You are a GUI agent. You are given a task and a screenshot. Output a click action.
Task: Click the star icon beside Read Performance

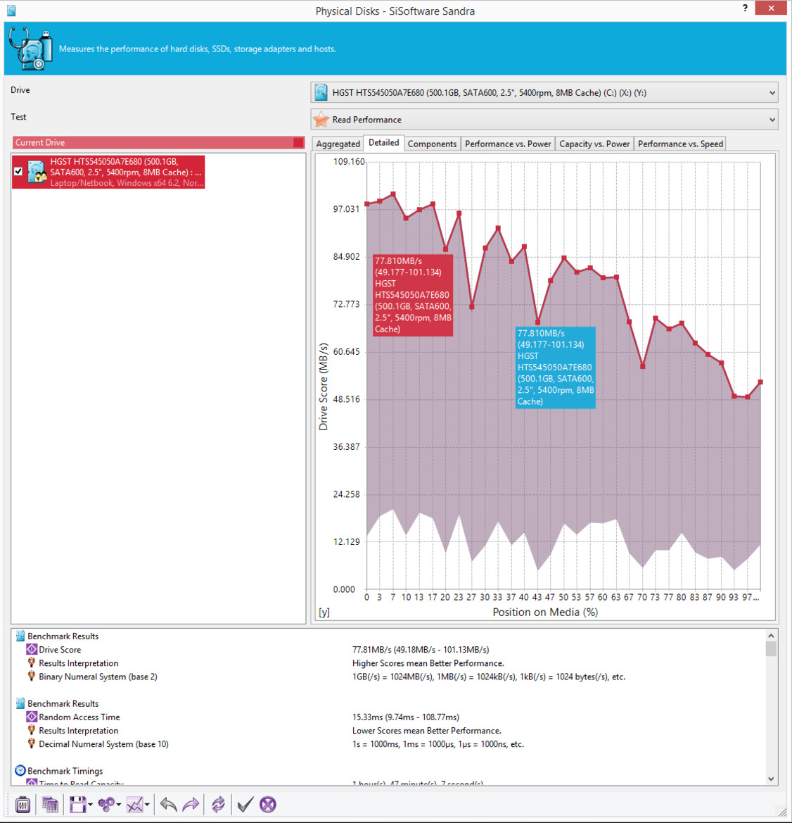[x=321, y=120]
